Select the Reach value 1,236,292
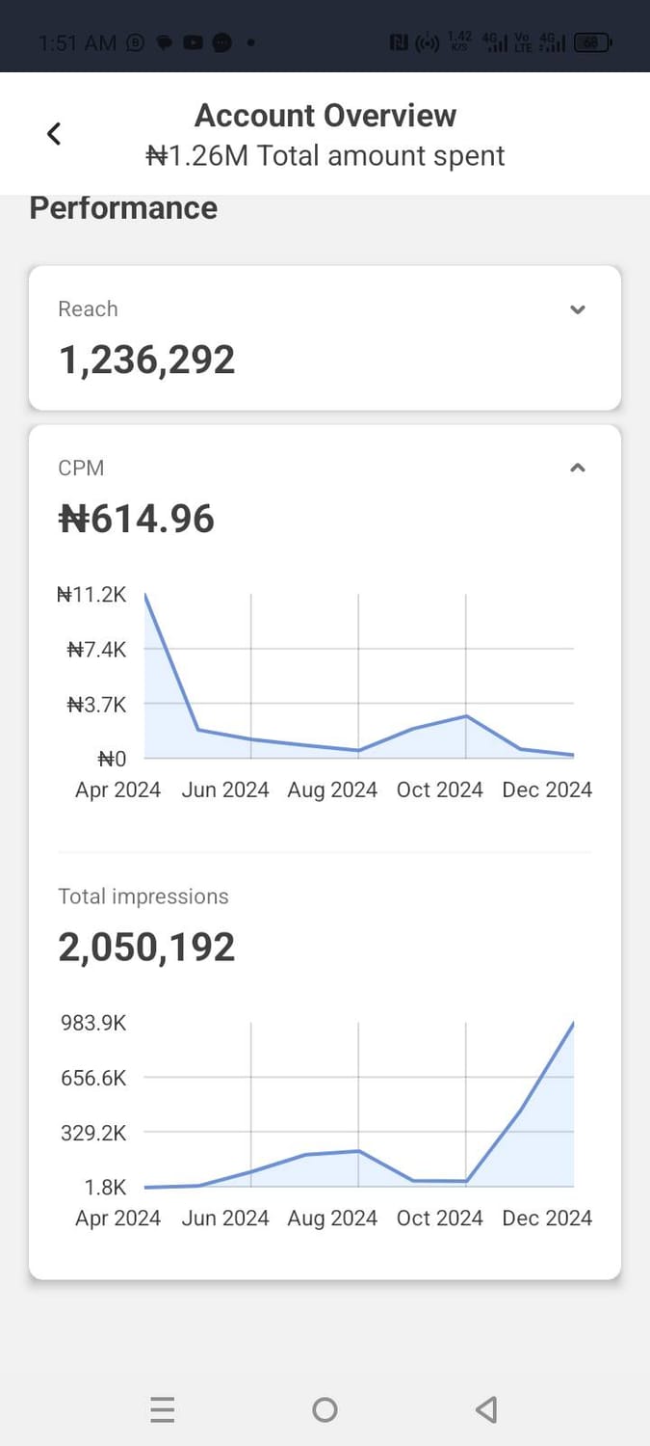 tap(146, 360)
